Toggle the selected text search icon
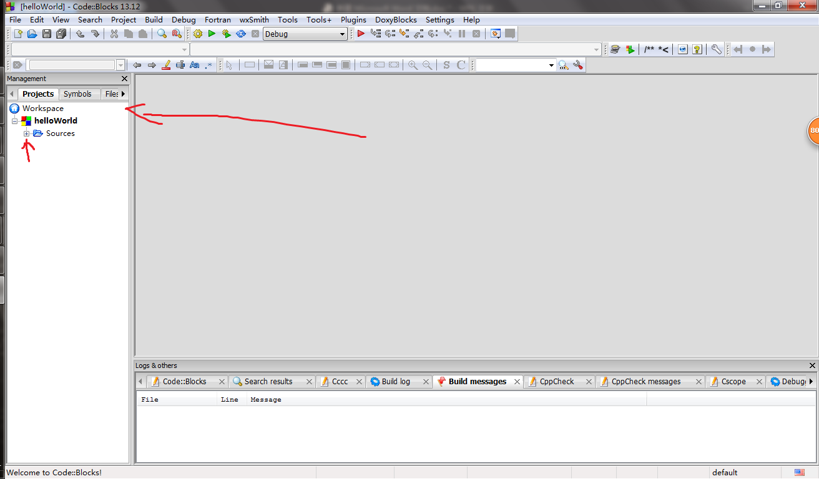Viewport: 819px width, 479px height. point(180,65)
